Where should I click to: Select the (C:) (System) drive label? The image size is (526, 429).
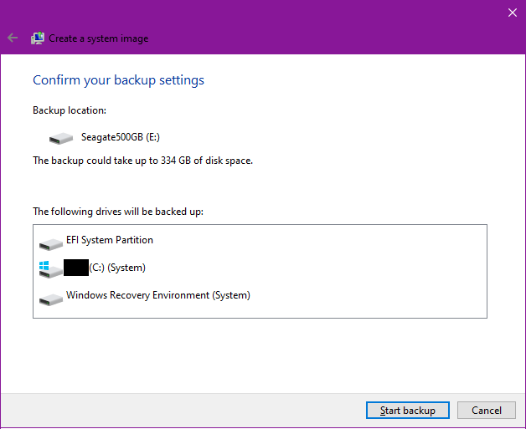pos(117,268)
